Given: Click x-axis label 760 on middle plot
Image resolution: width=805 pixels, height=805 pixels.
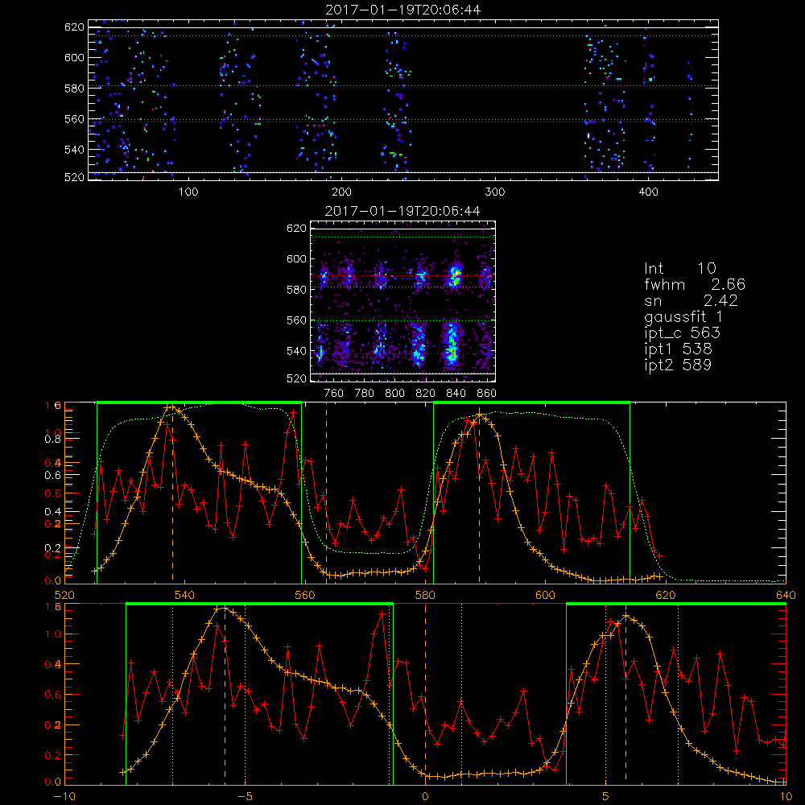Looking at the screenshot, I should click(334, 394).
